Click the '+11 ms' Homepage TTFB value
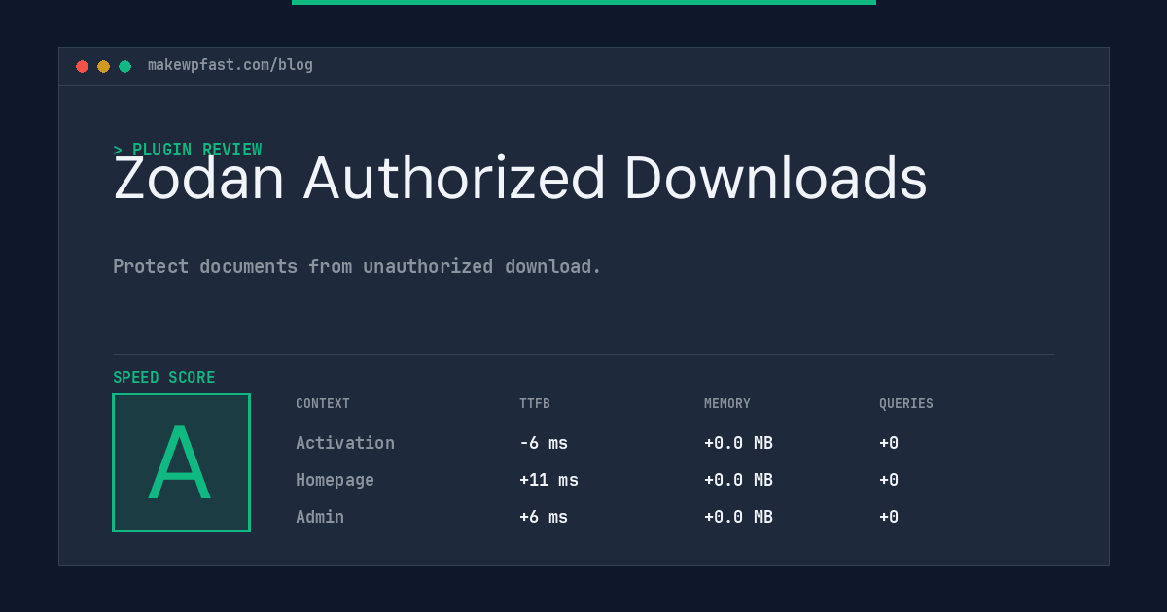 click(548, 480)
